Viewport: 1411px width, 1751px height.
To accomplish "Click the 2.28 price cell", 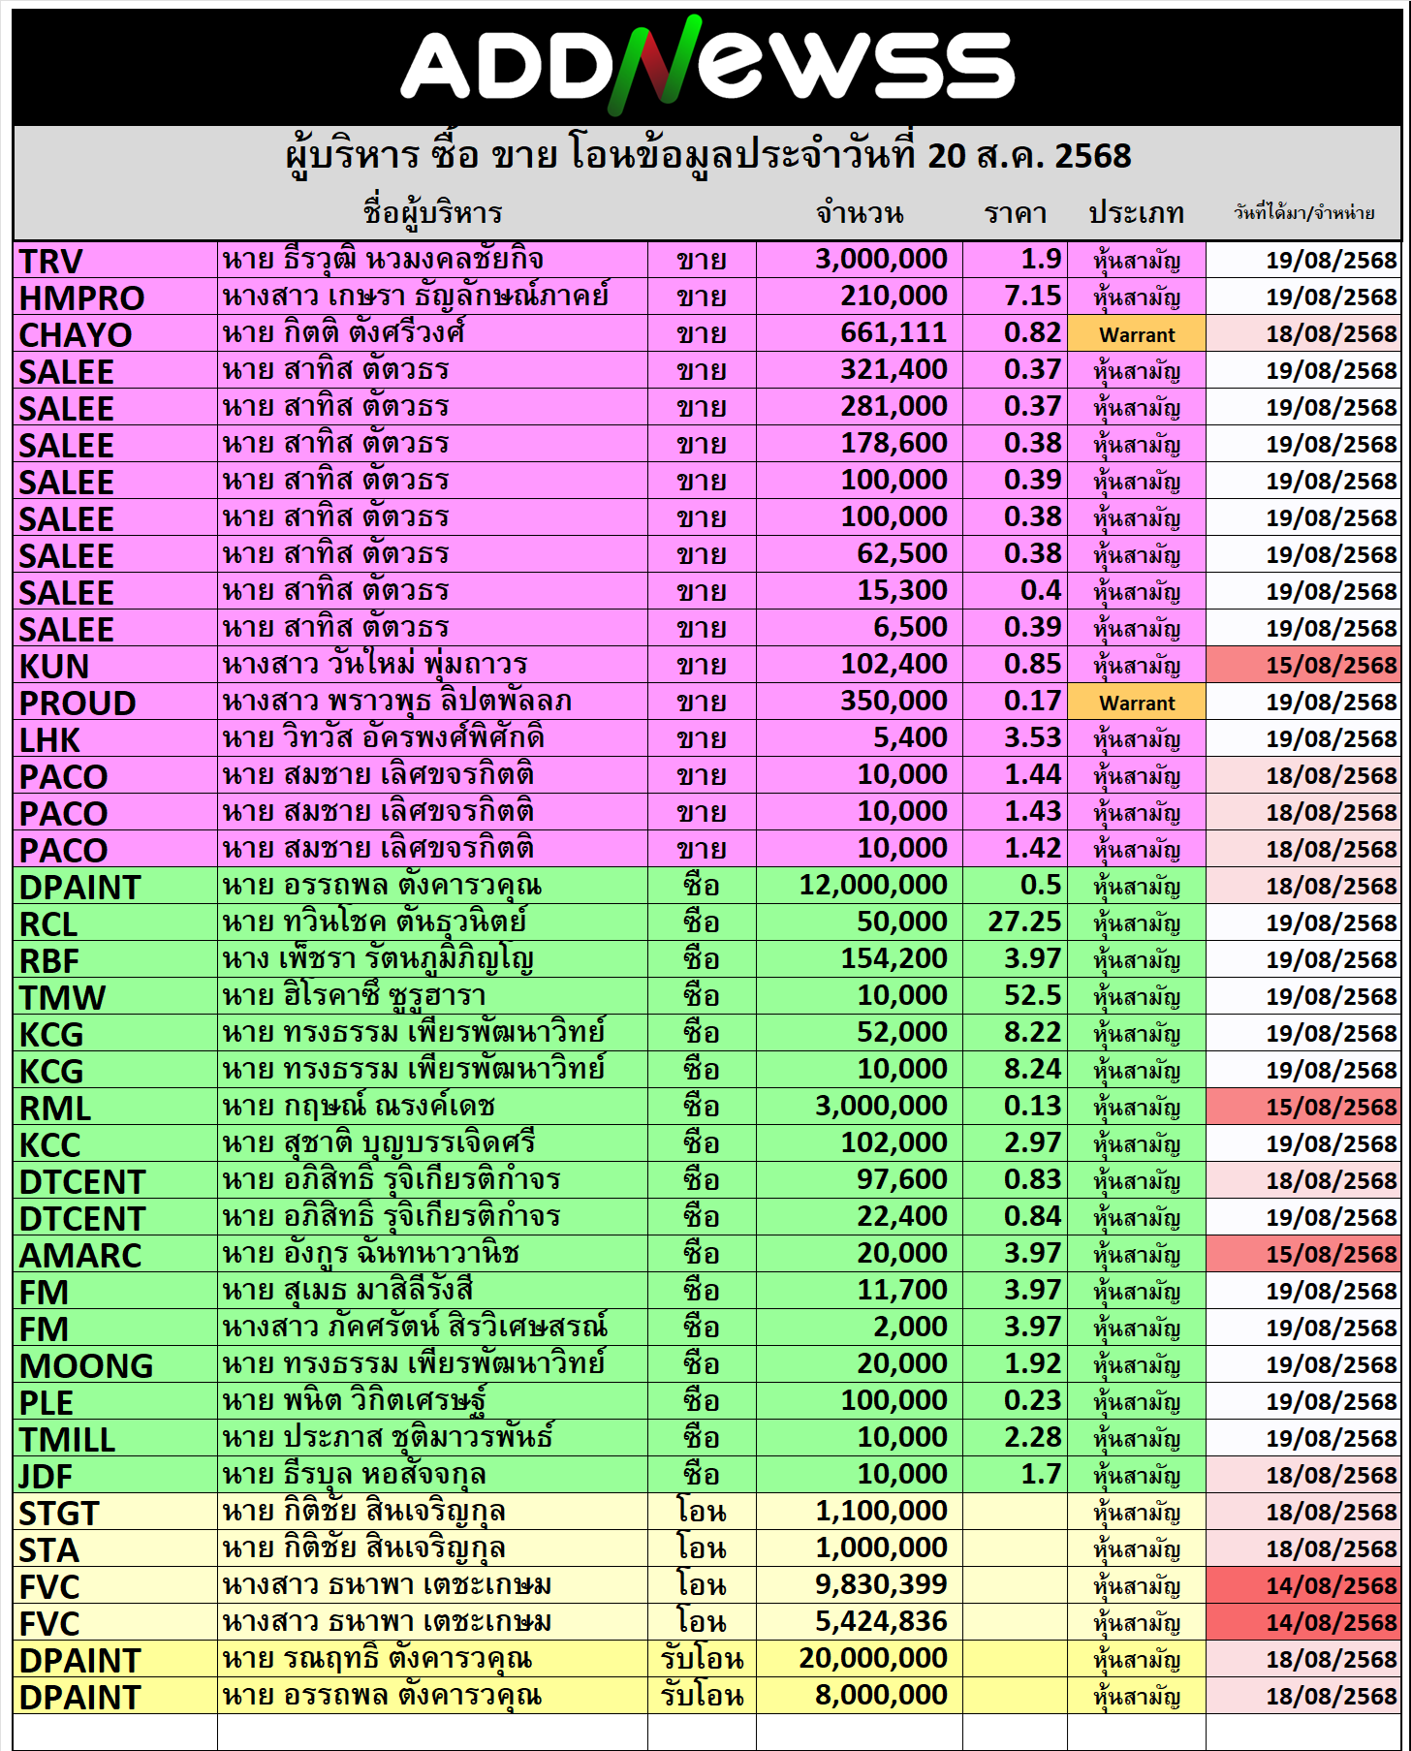I will (1016, 1438).
